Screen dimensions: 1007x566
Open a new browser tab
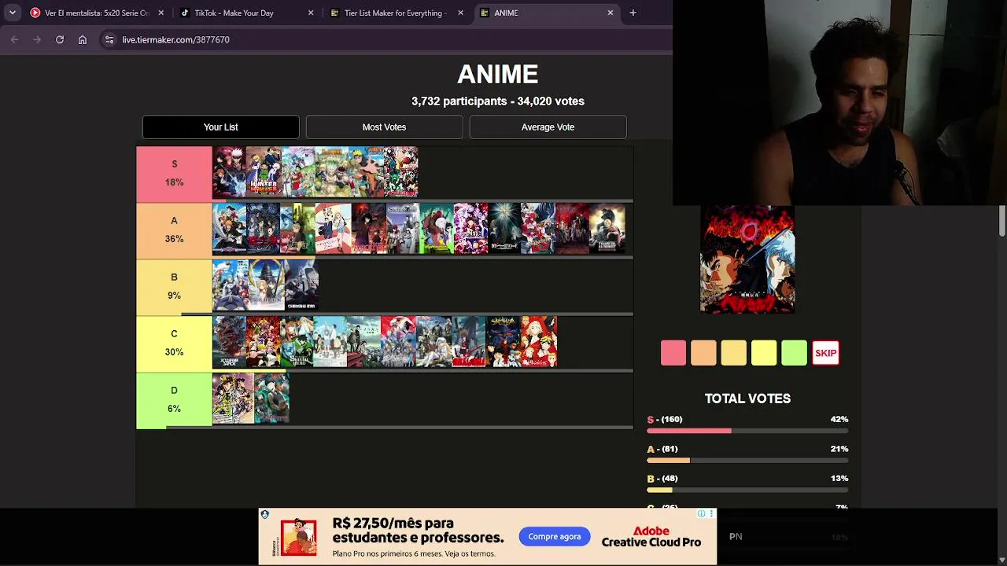coord(633,13)
